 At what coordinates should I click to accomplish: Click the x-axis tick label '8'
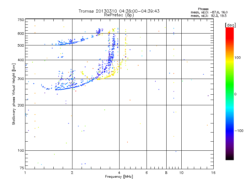click(x=166, y=173)
